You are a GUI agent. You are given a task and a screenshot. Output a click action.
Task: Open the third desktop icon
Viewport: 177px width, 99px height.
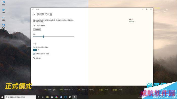pos(4,19)
